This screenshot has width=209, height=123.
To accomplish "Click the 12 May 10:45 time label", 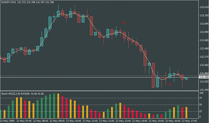I will coord(74,121).
